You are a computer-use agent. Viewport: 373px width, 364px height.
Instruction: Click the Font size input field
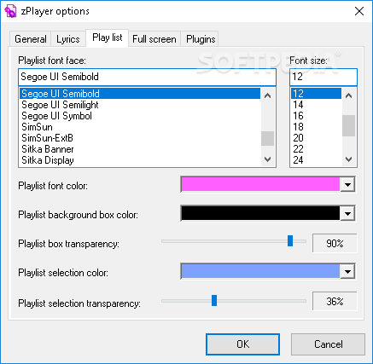tap(323, 77)
